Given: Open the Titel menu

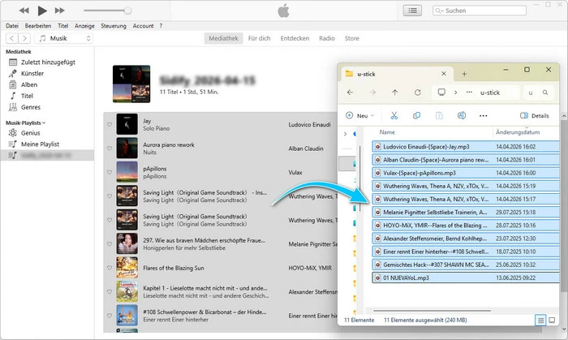Looking at the screenshot, I should (63, 26).
